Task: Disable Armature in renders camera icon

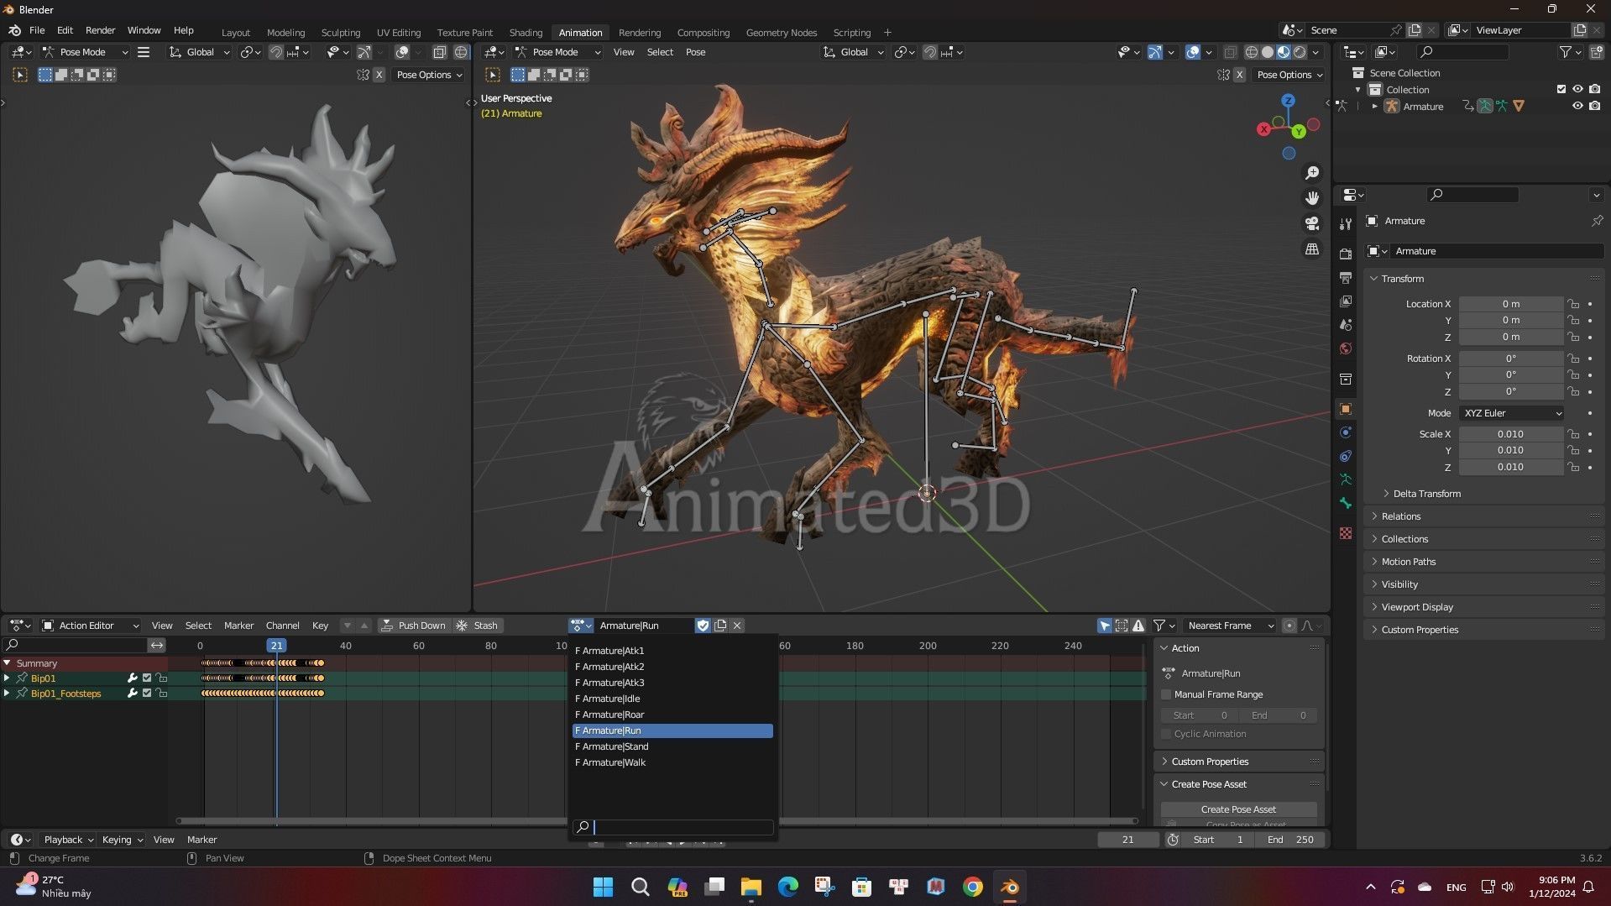Action: point(1594,106)
